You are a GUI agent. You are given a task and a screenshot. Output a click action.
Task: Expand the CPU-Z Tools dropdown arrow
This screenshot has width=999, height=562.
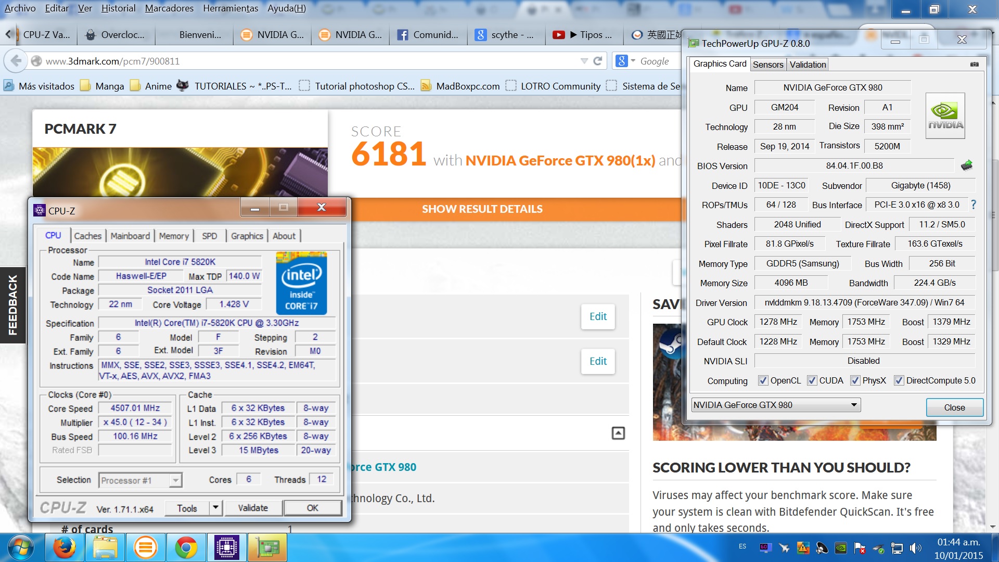(x=216, y=508)
